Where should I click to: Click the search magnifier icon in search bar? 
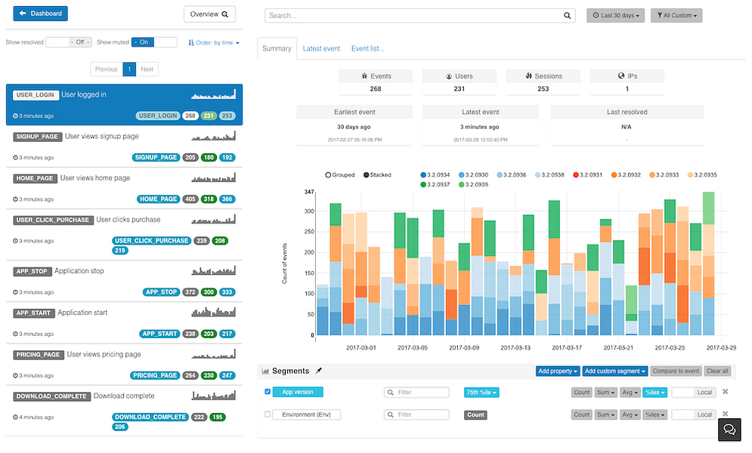pyautogui.click(x=568, y=15)
